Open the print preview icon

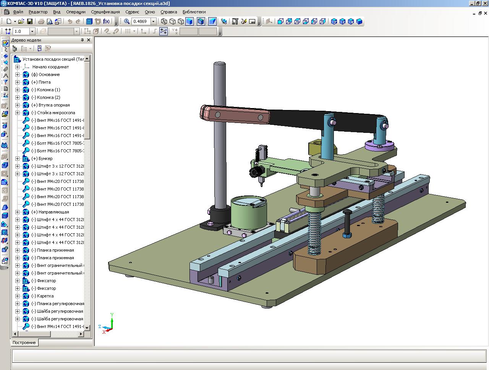coord(50,21)
